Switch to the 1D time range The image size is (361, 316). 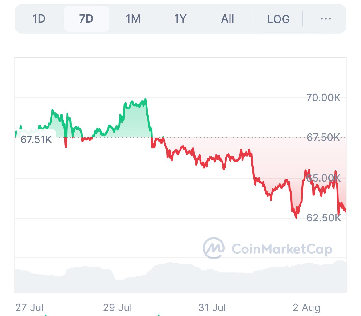39,19
